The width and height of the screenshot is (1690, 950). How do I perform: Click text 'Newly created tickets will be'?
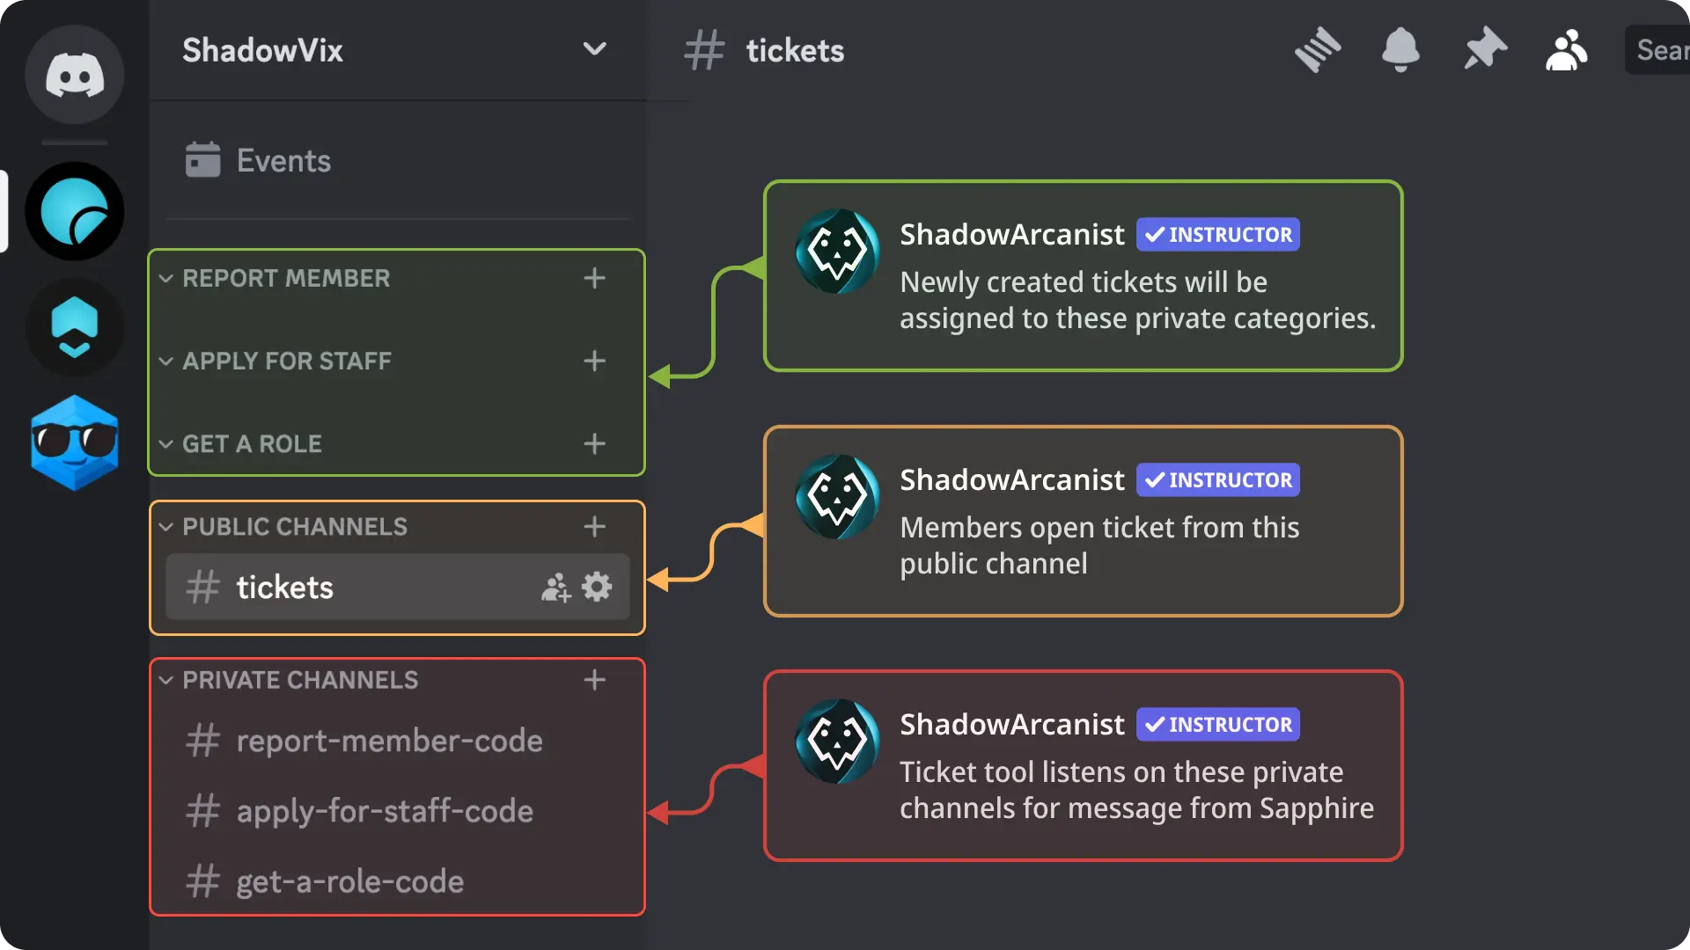[x=1084, y=281]
